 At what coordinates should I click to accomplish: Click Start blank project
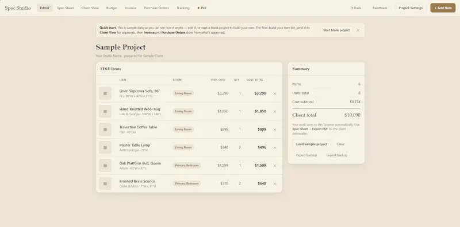(336, 30)
